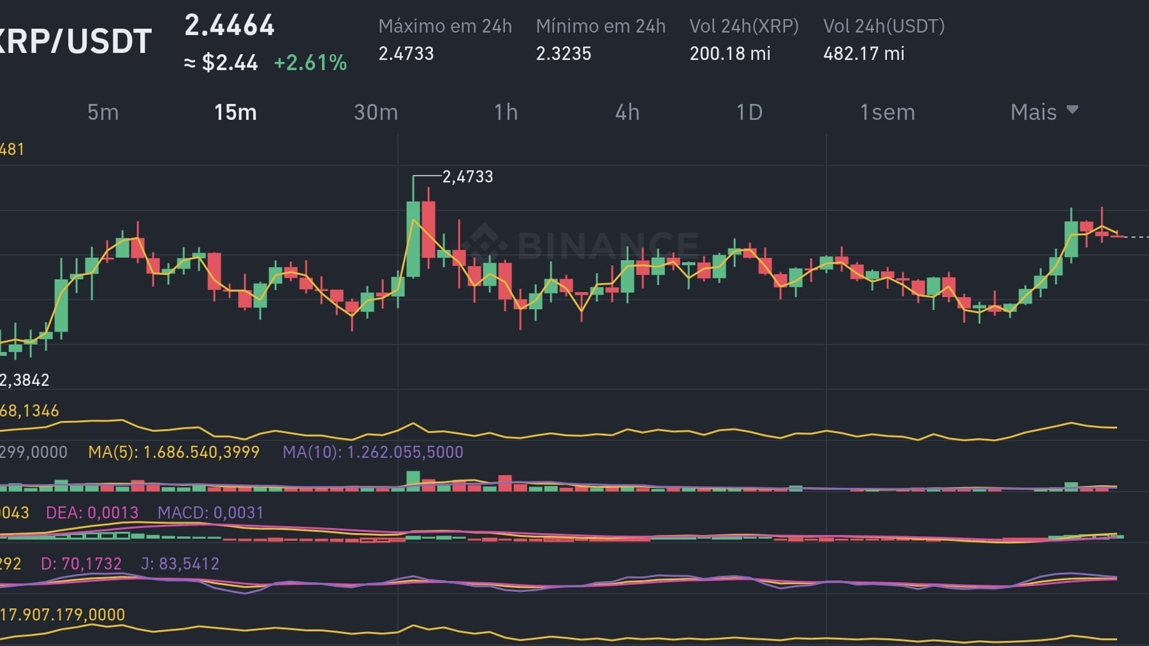Click the Máximo em 24h label
The image size is (1149, 646).
click(445, 26)
